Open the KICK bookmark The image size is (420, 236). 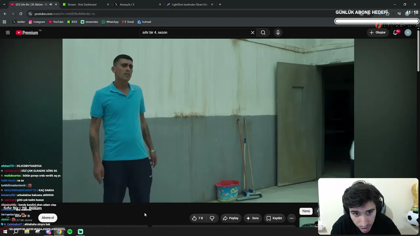click(x=72, y=22)
